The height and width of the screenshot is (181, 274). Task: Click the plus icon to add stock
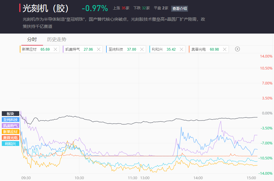click(x=237, y=49)
